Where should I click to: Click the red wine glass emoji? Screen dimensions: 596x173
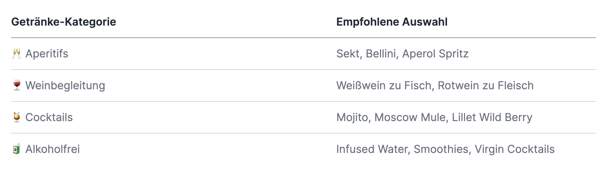16,85
